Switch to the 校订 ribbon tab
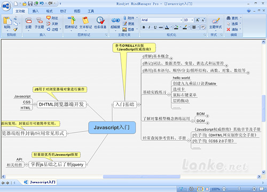This screenshot has height=192, width=267. 63,11
